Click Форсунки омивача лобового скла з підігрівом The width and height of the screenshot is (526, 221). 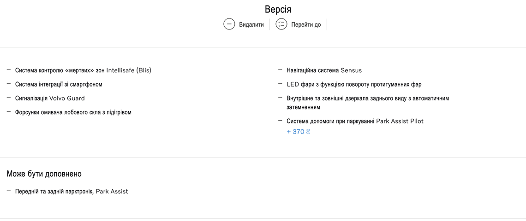click(x=73, y=112)
